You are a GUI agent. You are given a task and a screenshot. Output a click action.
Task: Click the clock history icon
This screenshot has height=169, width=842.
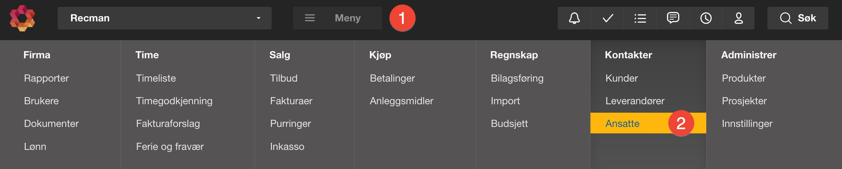coord(706,18)
